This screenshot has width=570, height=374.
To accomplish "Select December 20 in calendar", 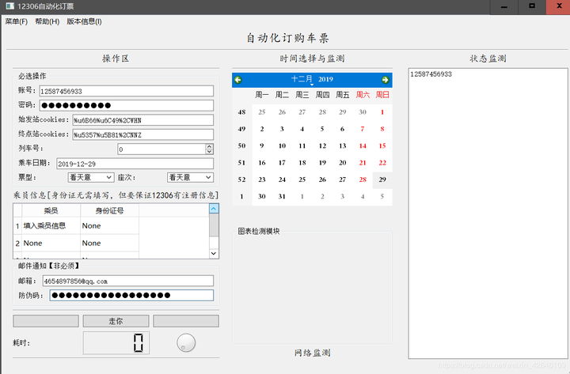I will click(x=343, y=163).
